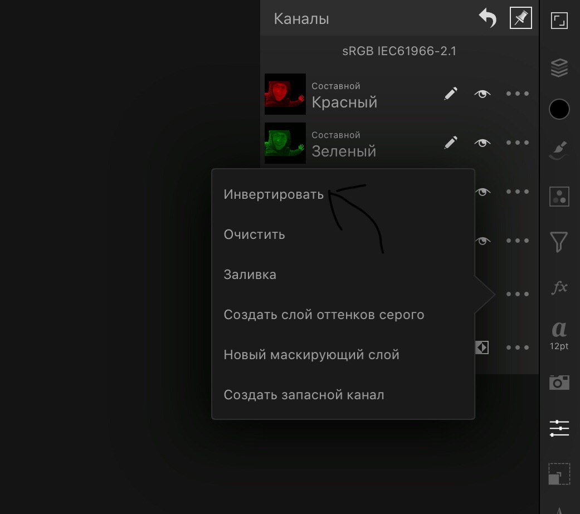
Task: Select Новый маскирующий слой option
Action: click(x=311, y=355)
